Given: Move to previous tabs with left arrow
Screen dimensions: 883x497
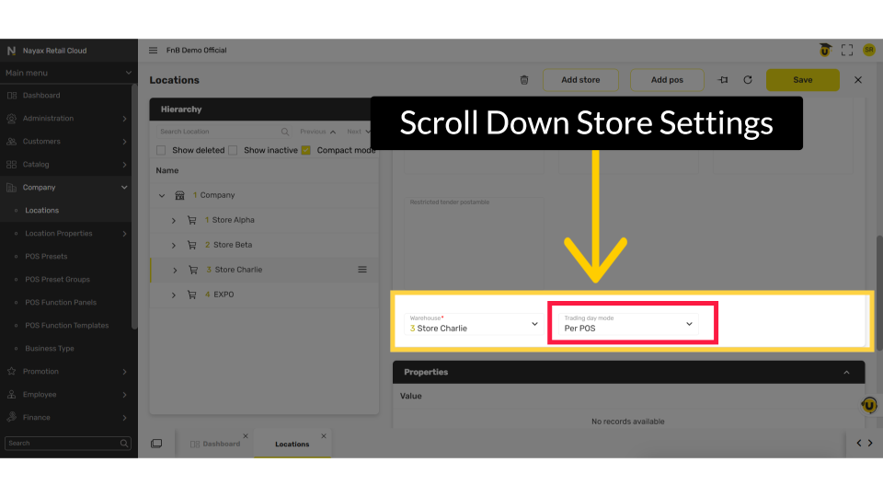Looking at the screenshot, I should pyautogui.click(x=859, y=443).
